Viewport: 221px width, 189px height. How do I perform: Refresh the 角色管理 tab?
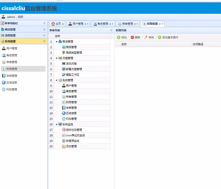tap(110, 24)
